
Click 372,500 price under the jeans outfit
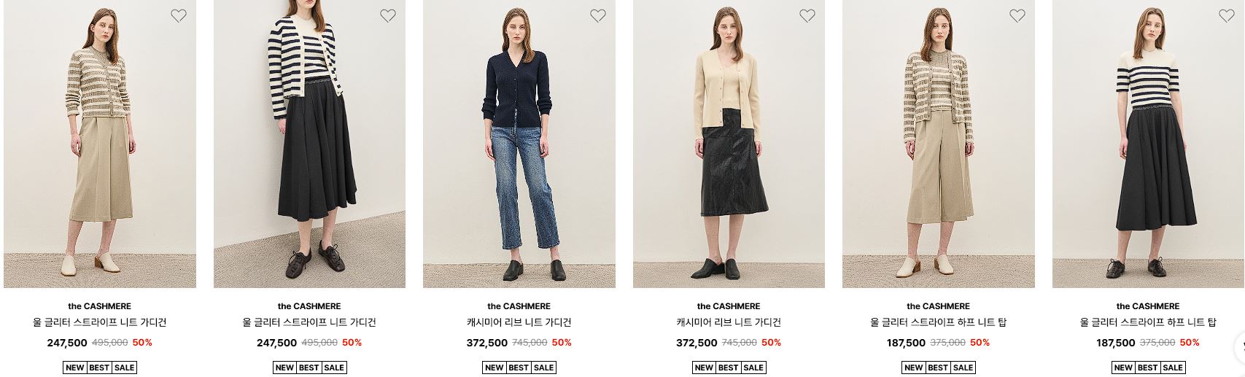[x=487, y=343]
